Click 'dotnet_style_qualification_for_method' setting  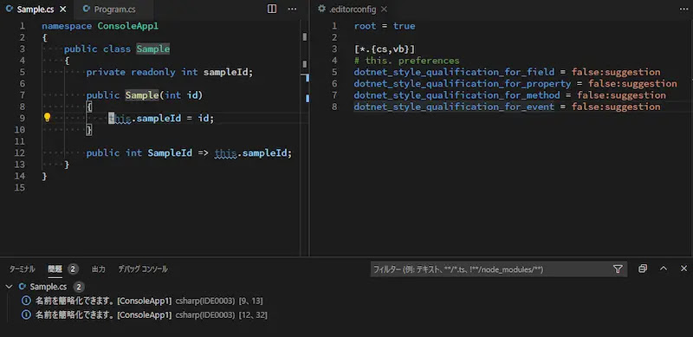[x=457, y=95]
